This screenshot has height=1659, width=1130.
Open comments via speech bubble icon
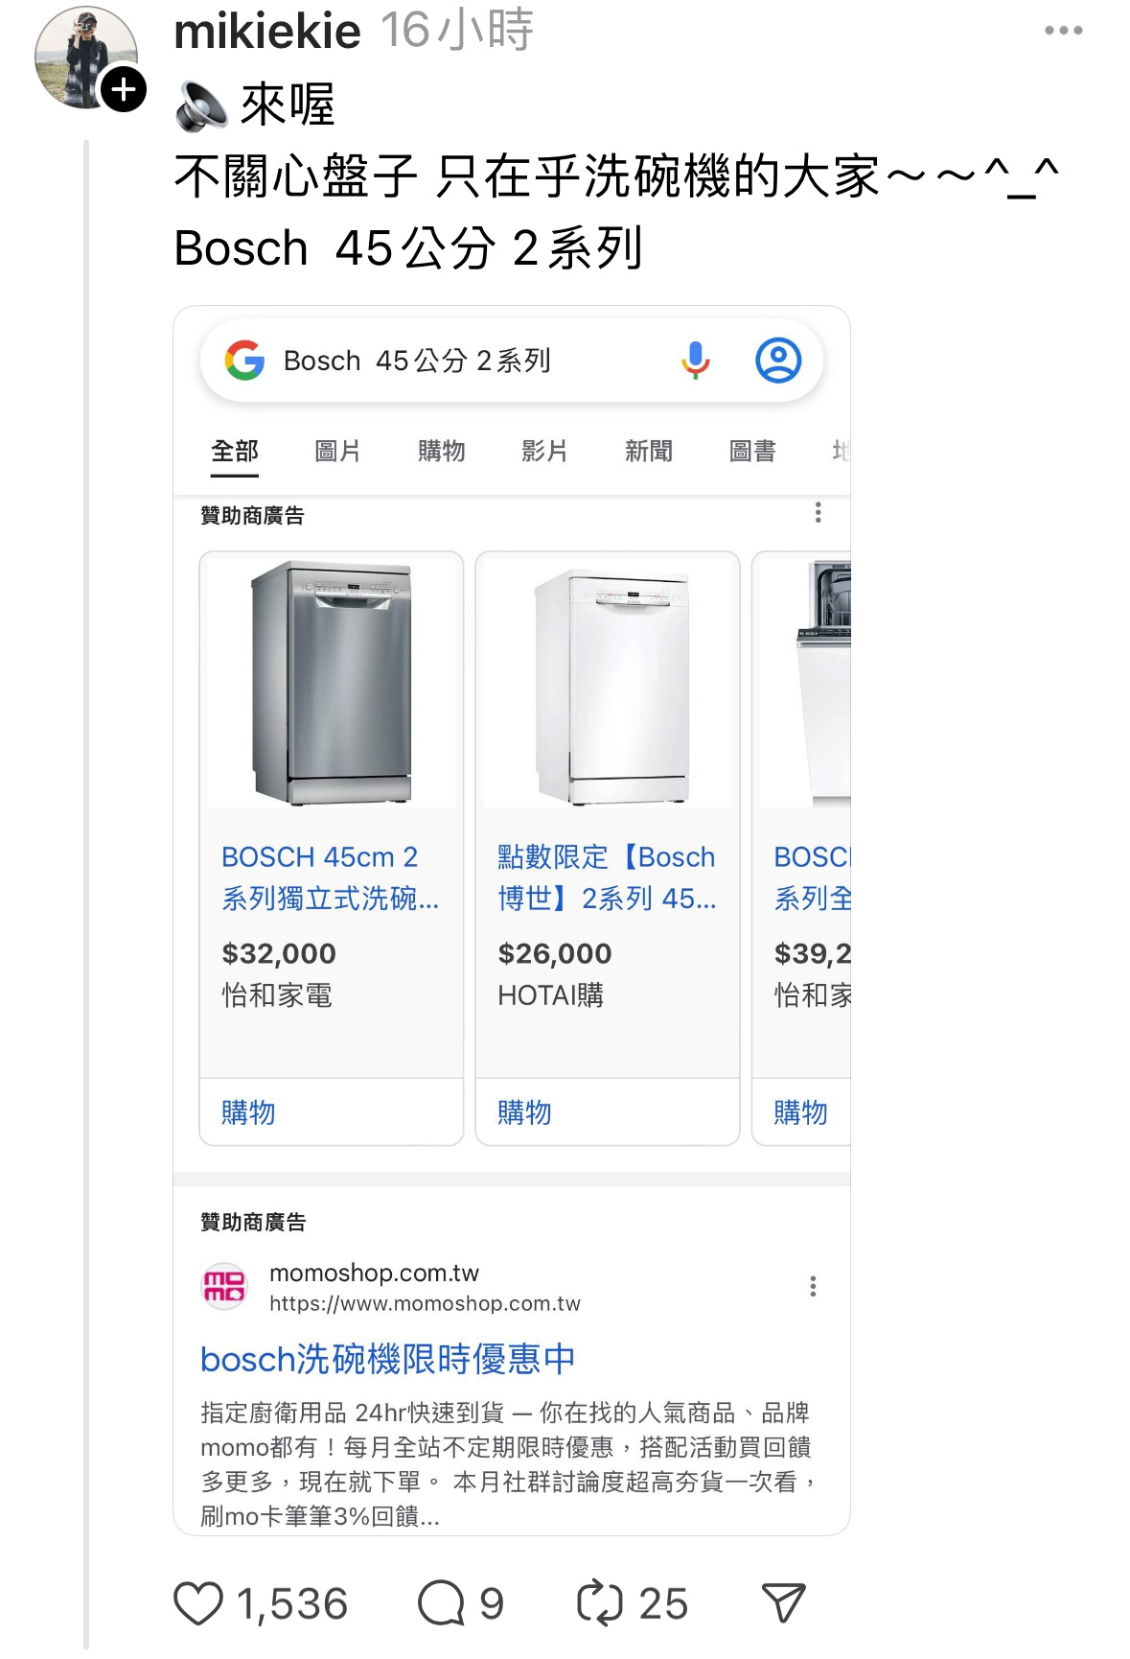click(441, 1603)
